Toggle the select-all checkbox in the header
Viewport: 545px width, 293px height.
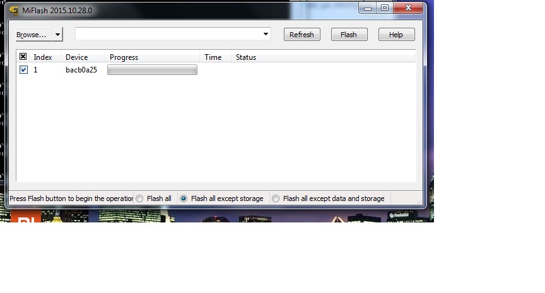point(23,57)
